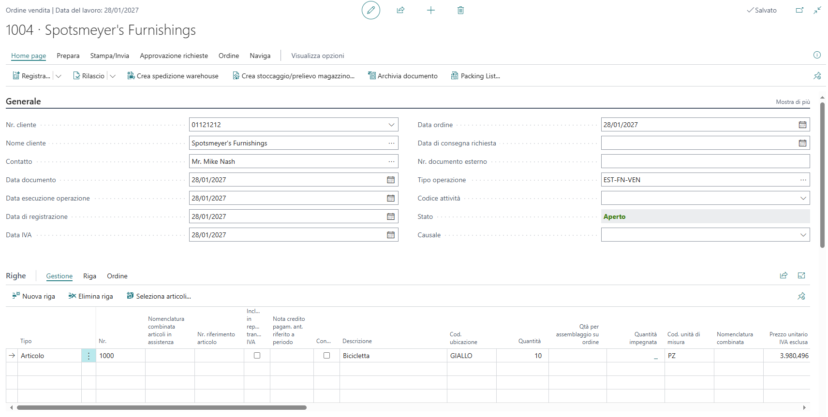Open the Codice attività dropdown
This screenshot has height=417, width=828.
803,198
